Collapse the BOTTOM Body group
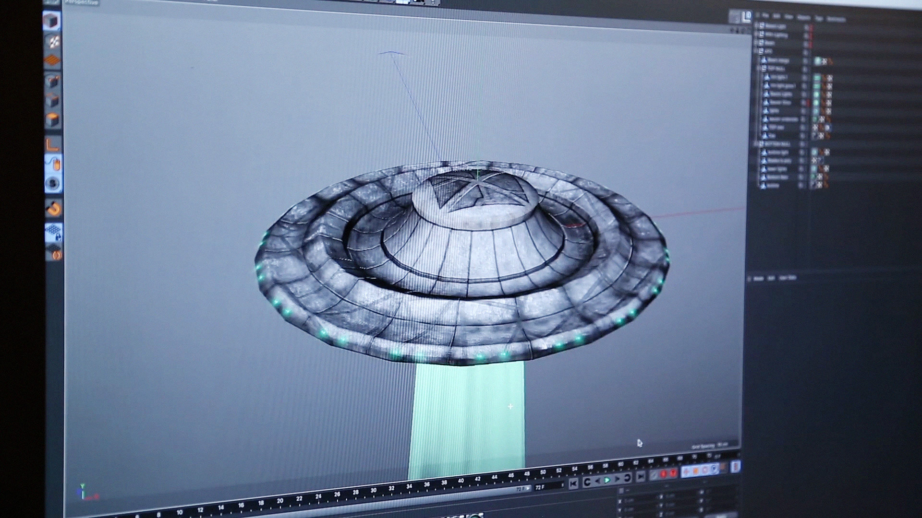The height and width of the screenshot is (518, 922). [x=757, y=143]
